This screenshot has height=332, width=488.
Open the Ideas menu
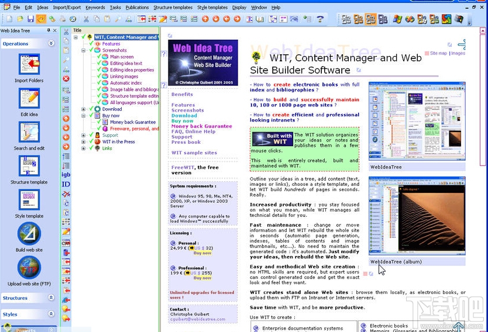coord(43,8)
